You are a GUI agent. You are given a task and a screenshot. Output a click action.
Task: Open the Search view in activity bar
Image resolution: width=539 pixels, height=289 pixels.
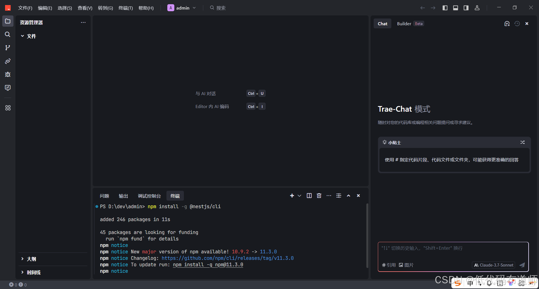8,34
